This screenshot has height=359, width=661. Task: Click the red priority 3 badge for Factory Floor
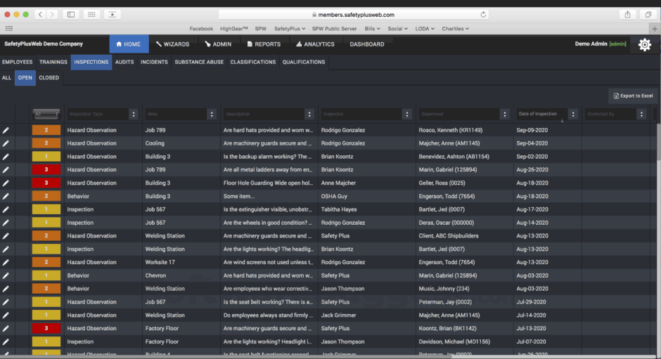pos(46,328)
